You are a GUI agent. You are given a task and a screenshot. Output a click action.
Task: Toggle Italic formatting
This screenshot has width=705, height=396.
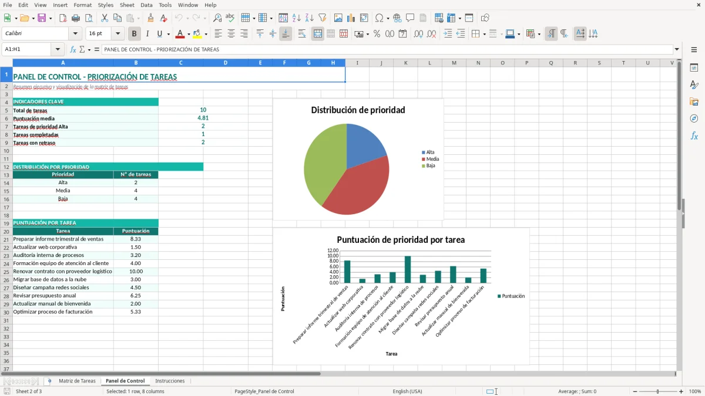(x=147, y=34)
